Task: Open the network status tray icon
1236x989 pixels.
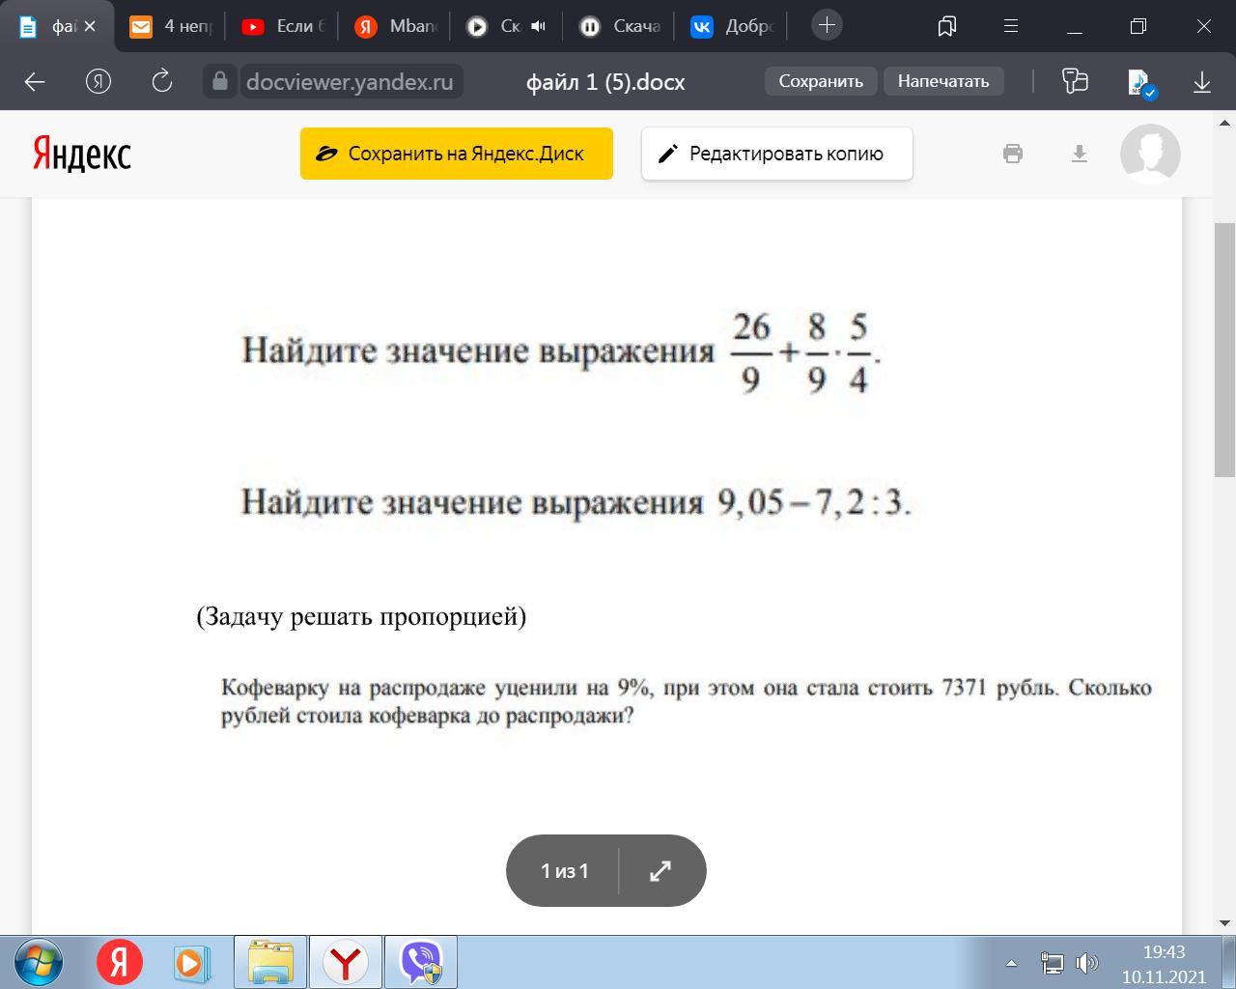Action: (x=1052, y=963)
